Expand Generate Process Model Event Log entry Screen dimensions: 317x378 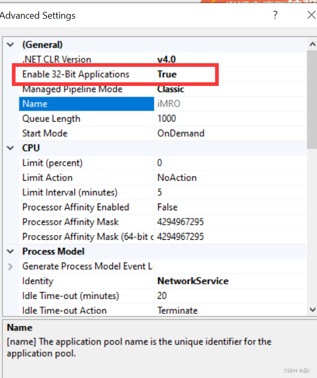point(10,267)
